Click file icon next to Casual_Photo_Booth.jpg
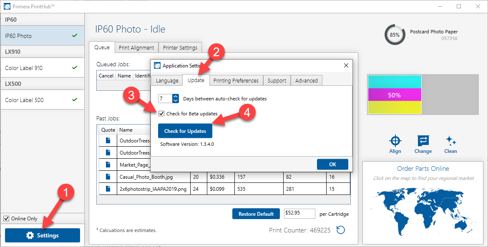The image size is (488, 247). coord(108,177)
